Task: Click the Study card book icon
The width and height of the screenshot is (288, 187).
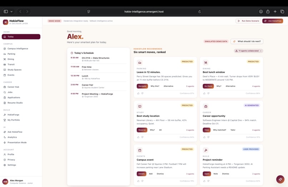Action: 140,106
